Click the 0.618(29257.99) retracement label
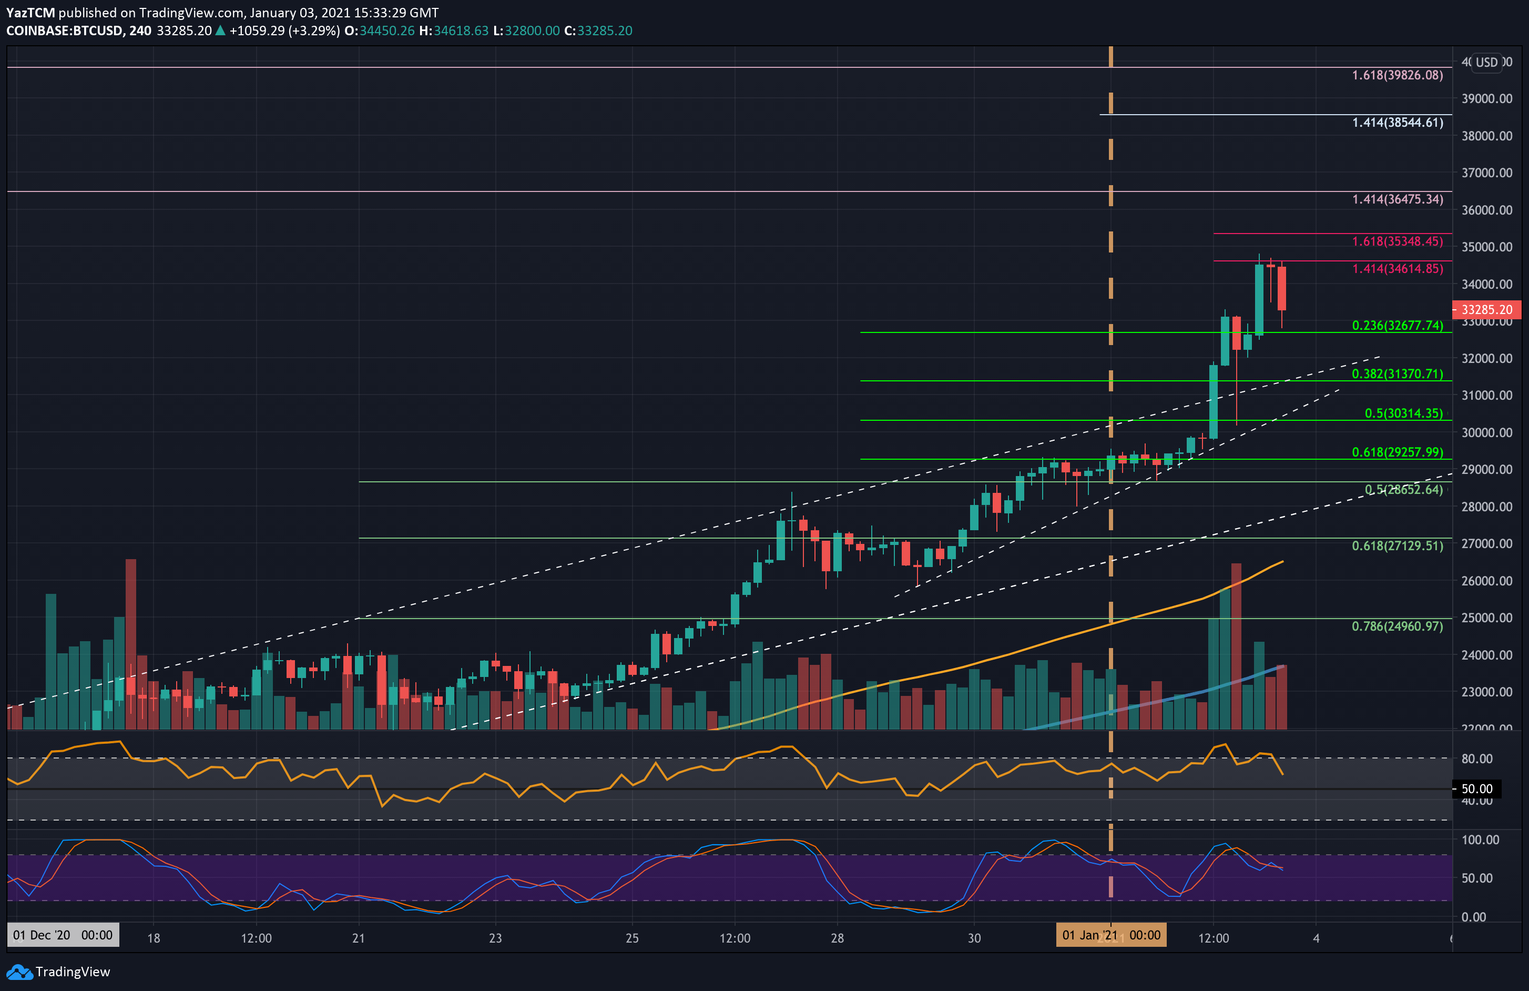The height and width of the screenshot is (991, 1529). pos(1398,452)
